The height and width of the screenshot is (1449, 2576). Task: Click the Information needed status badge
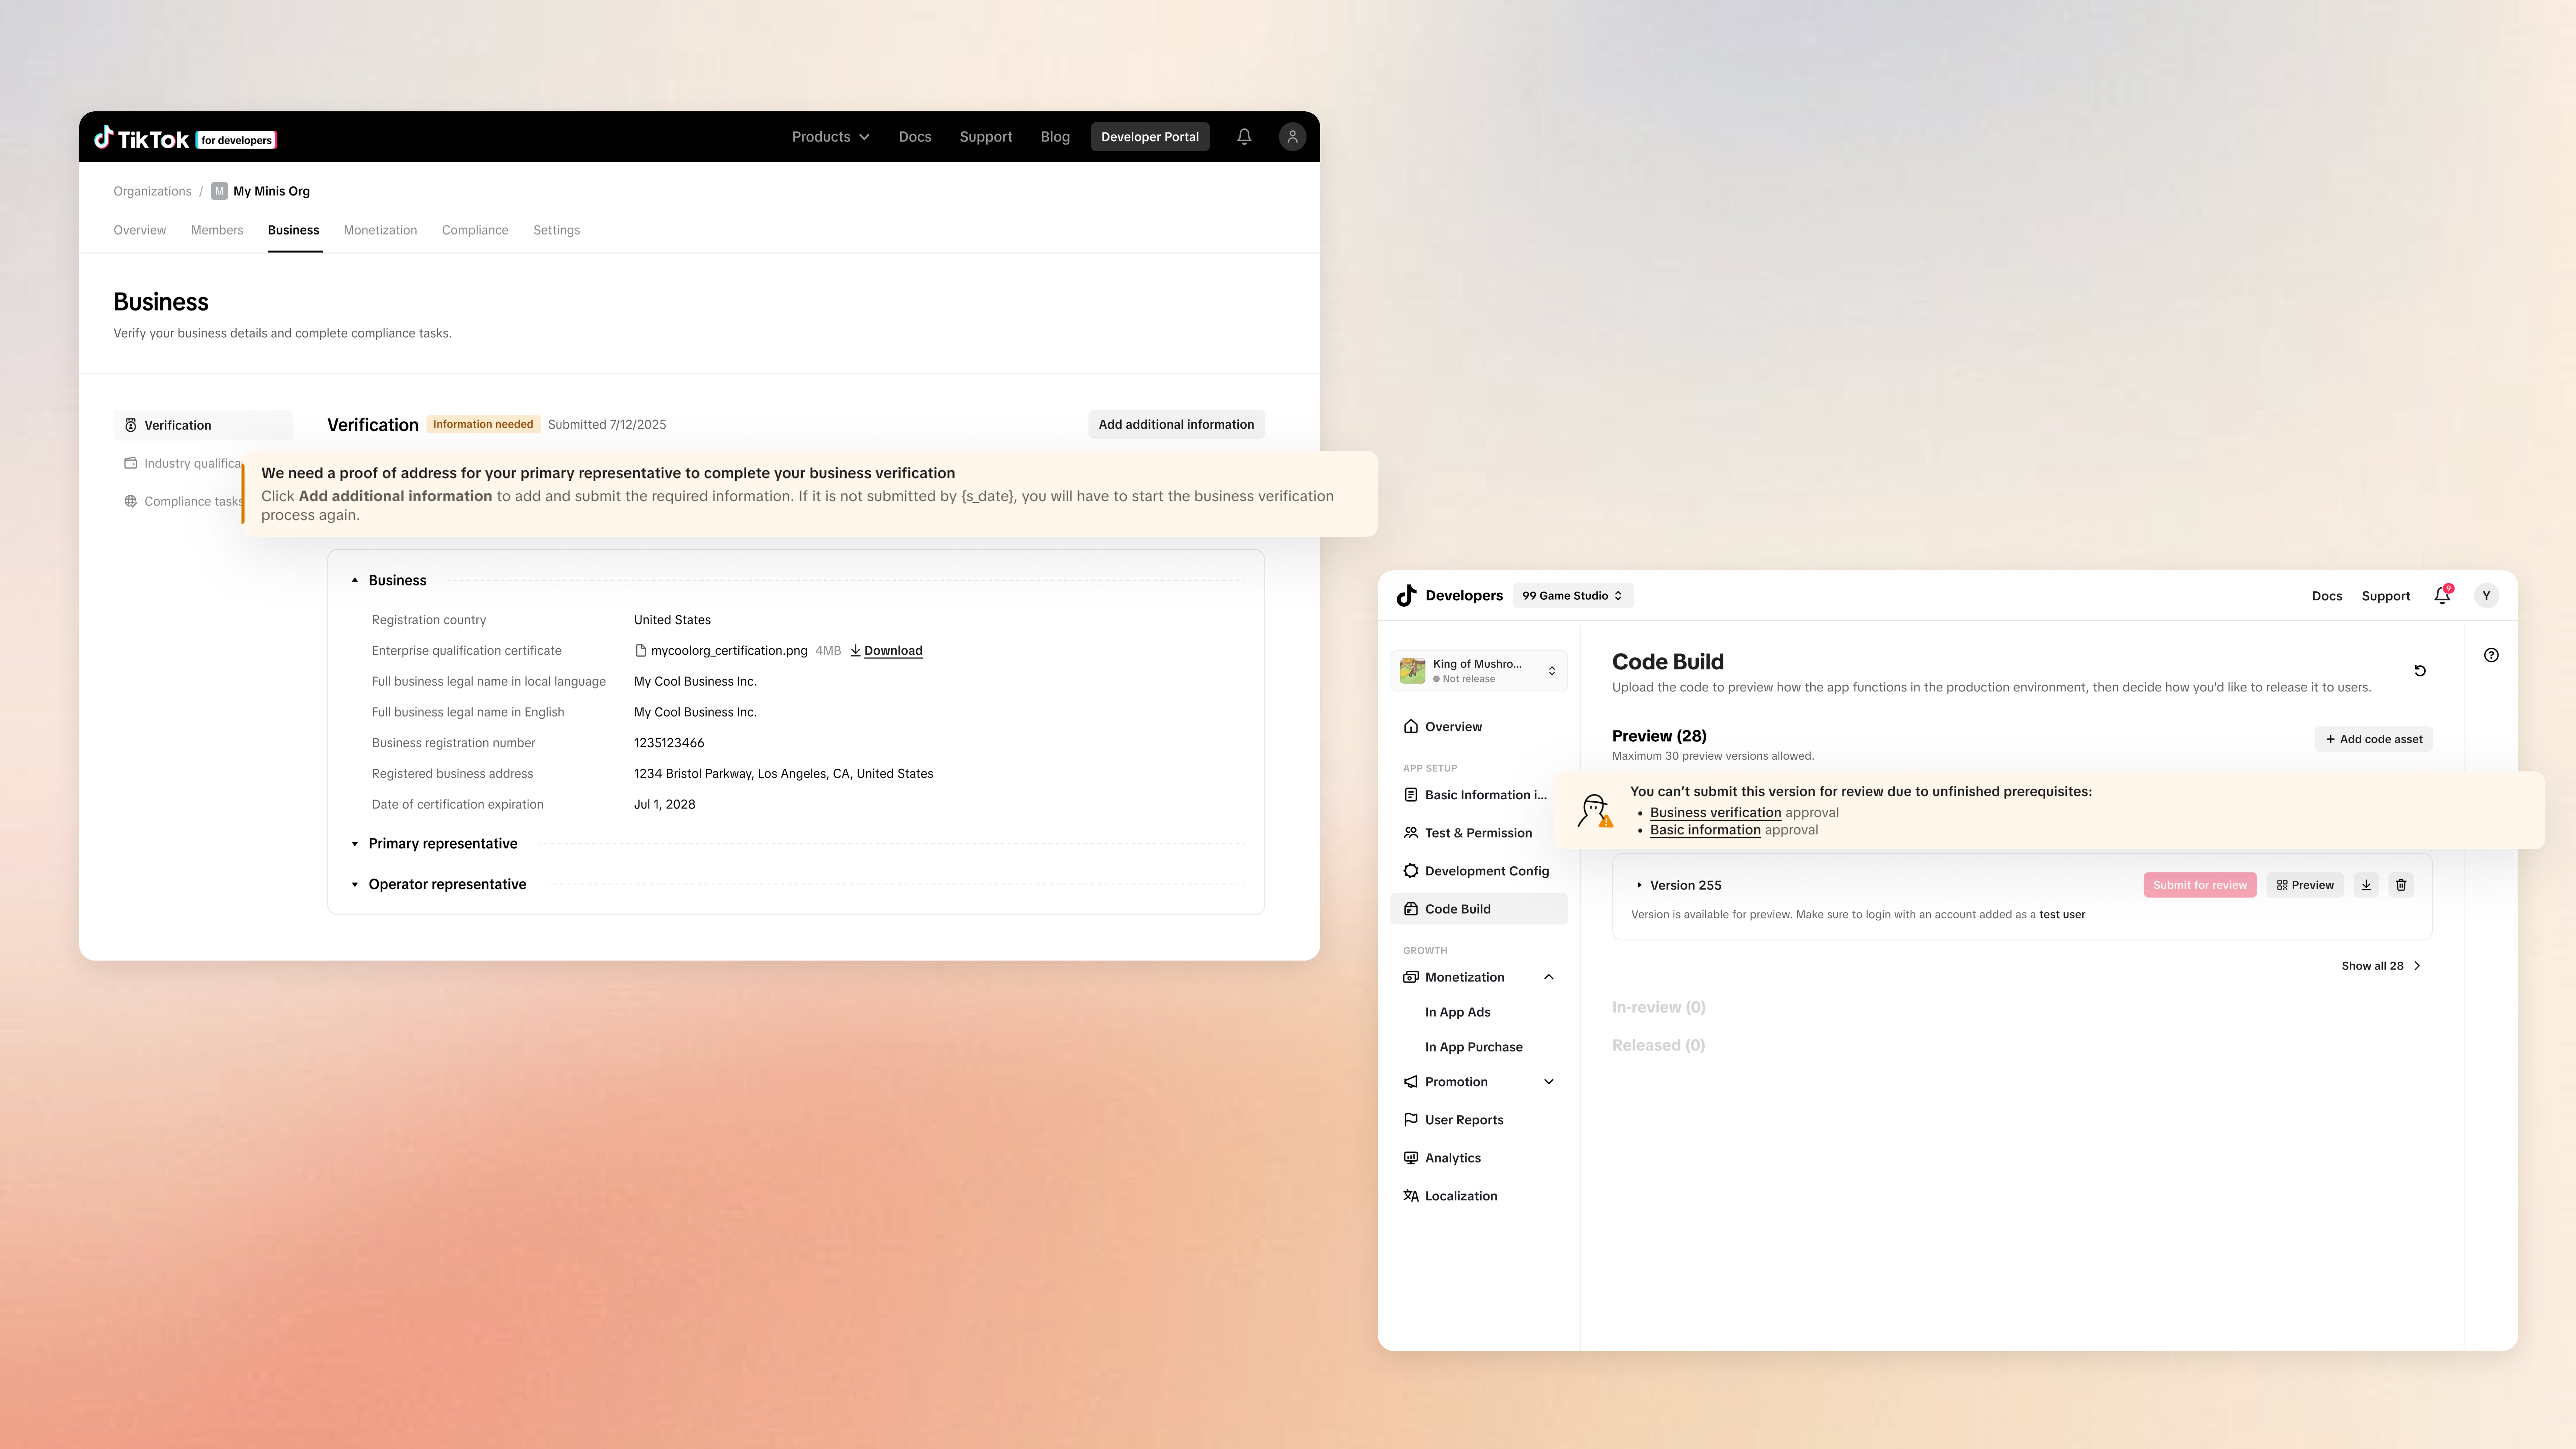point(483,424)
